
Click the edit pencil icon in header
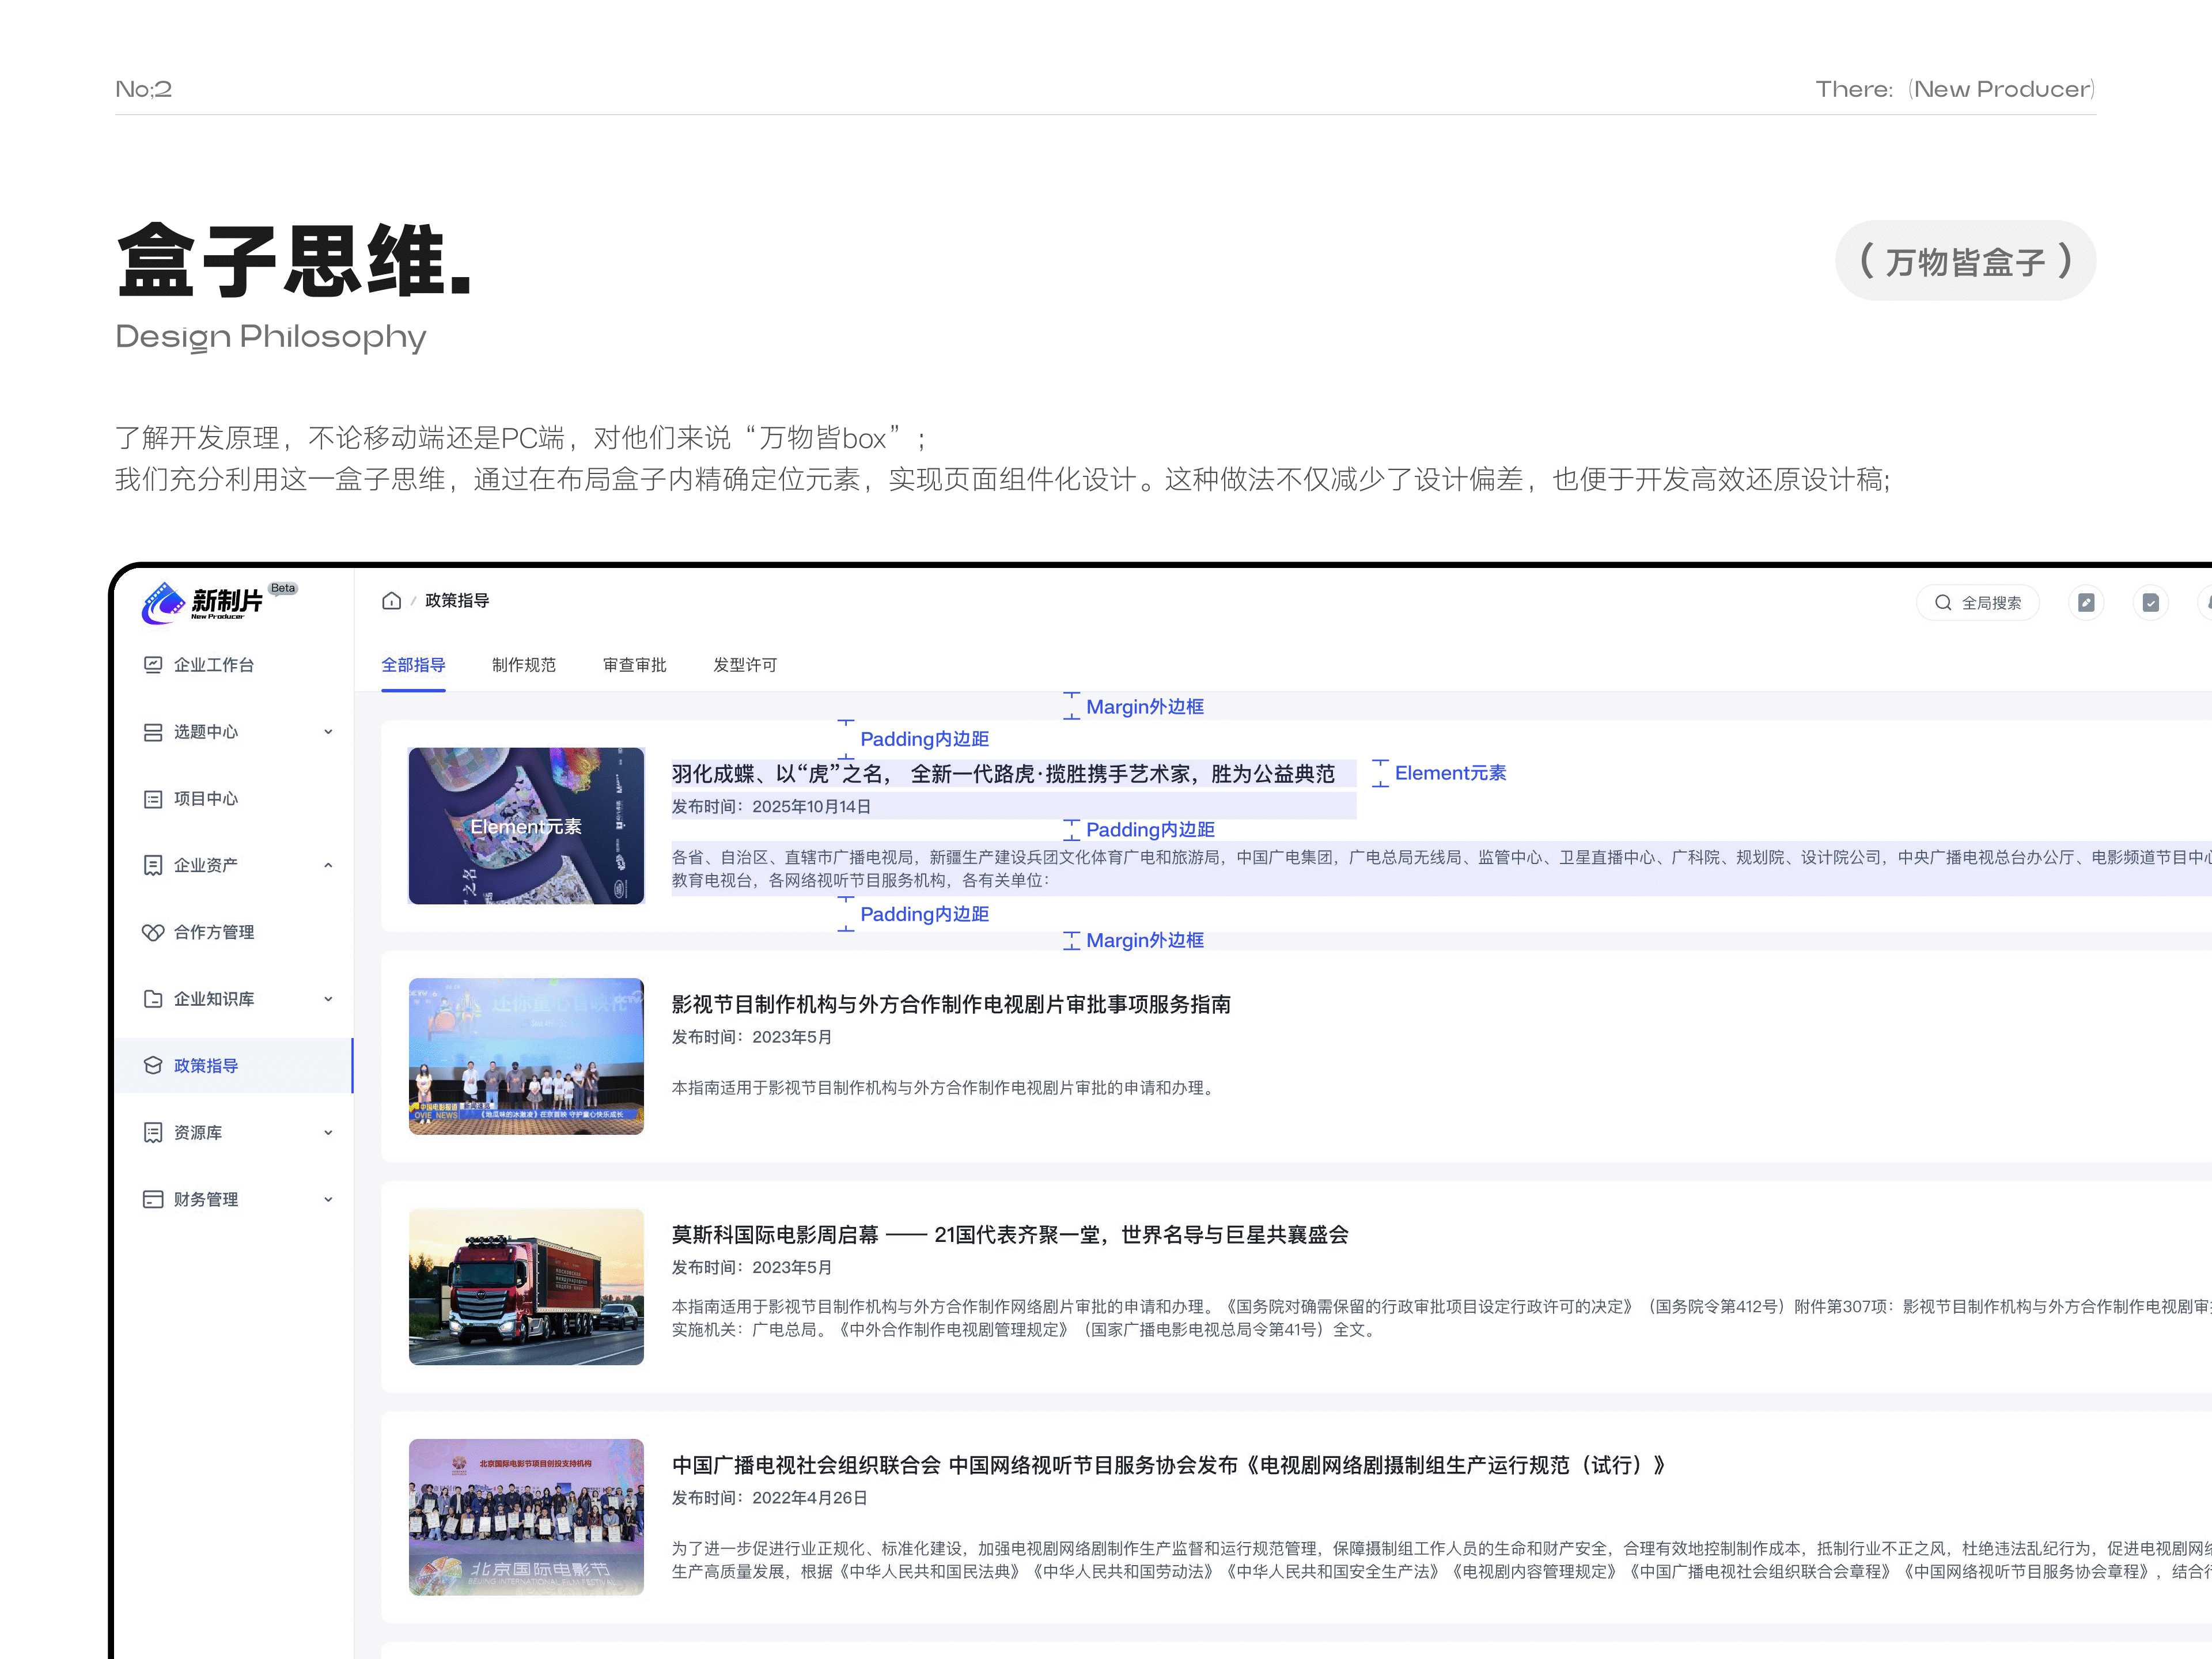click(x=2086, y=603)
